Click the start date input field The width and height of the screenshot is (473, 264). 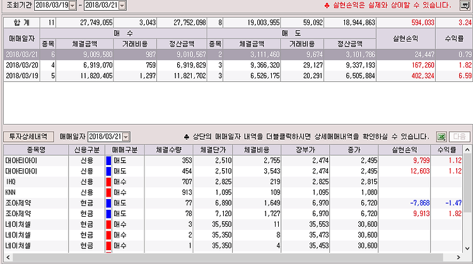click(x=52, y=6)
